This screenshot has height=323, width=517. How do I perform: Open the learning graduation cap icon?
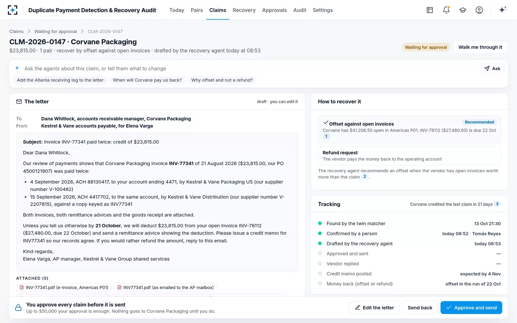point(463,10)
